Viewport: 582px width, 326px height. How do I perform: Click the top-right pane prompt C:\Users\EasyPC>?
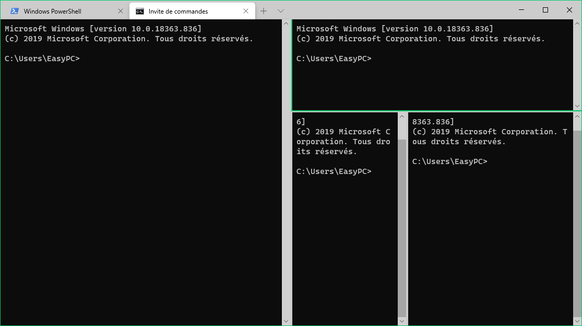point(334,59)
